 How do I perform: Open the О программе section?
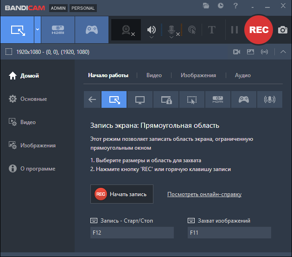tap(32, 169)
